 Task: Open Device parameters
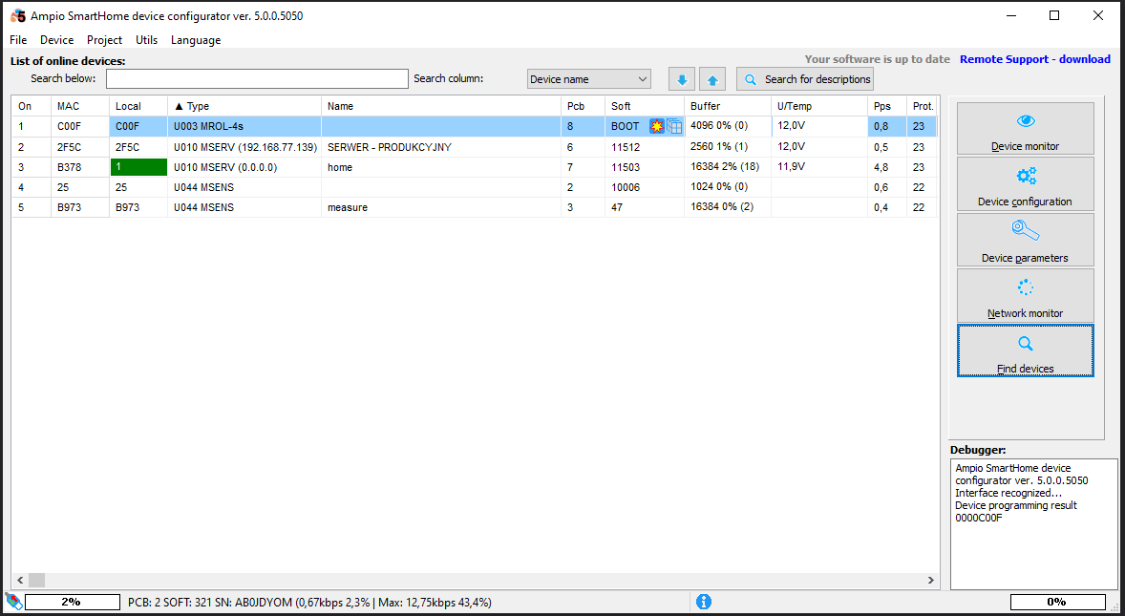click(x=1026, y=240)
